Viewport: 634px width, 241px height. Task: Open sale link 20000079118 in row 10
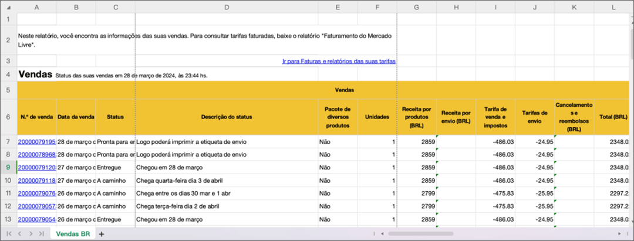pyautogui.click(x=37, y=181)
